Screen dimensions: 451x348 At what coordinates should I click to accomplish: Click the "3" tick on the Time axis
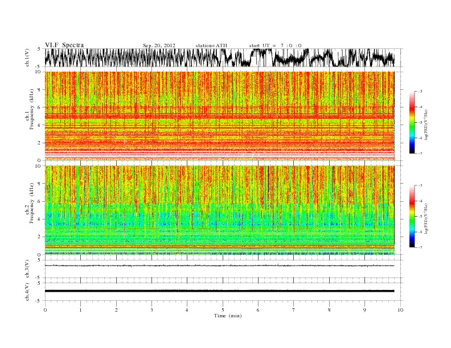click(151, 310)
